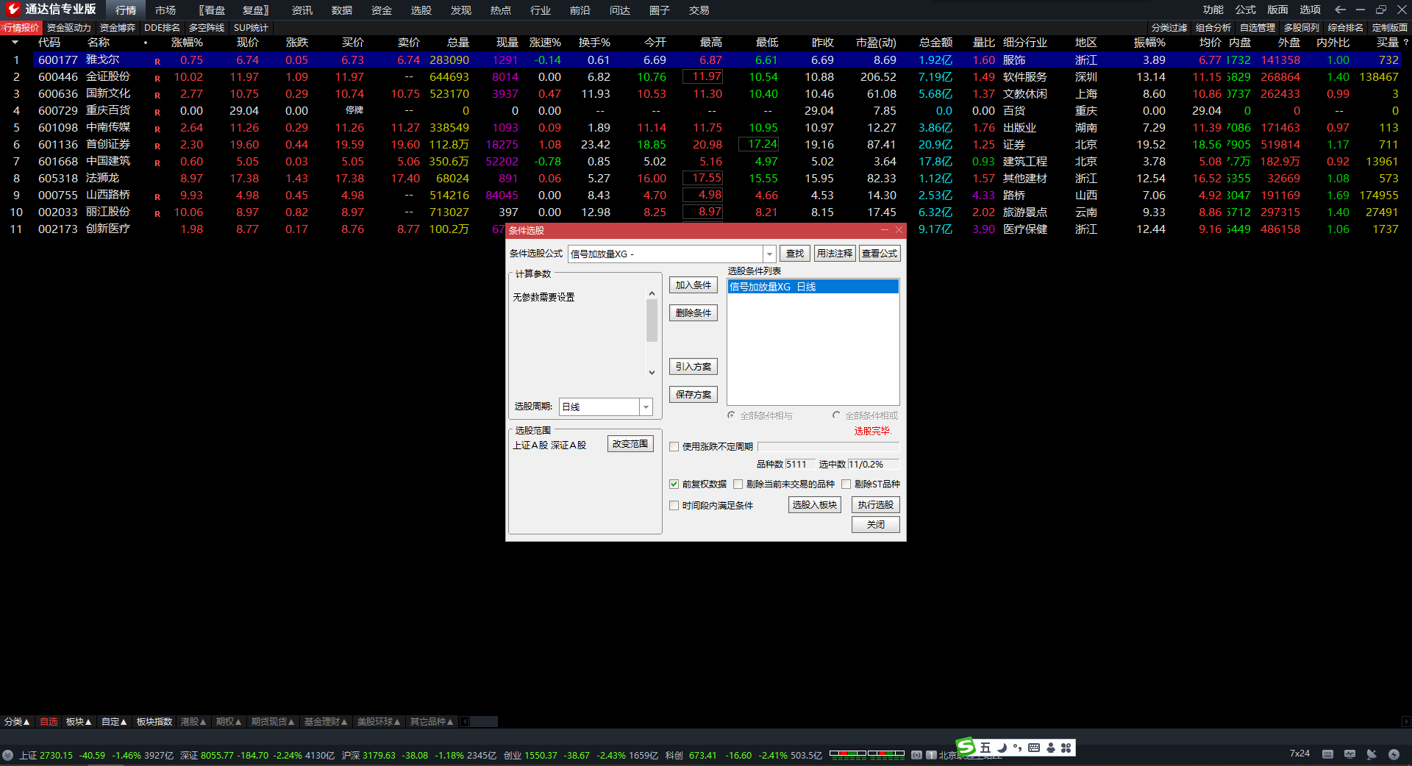Enable 剔除ST品种 checkbox
The width and height of the screenshot is (1412, 766).
point(846,484)
